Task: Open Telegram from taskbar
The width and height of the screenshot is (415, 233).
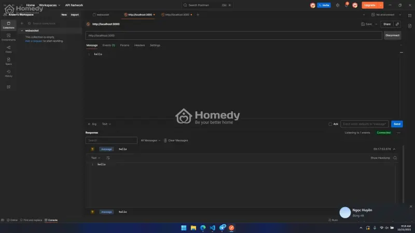Action: tap(223, 227)
